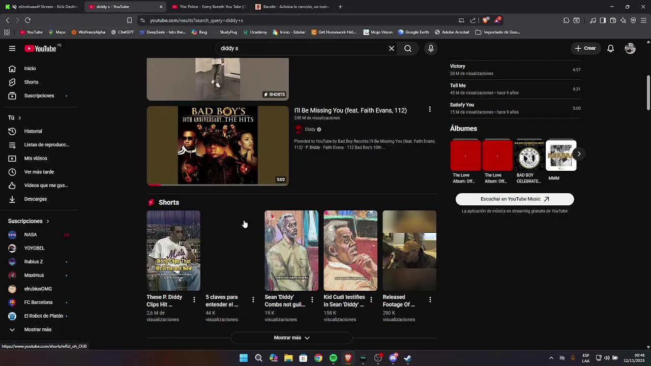651x366 pixels.
Task: Click the address bar URL
Action: (x=196, y=20)
